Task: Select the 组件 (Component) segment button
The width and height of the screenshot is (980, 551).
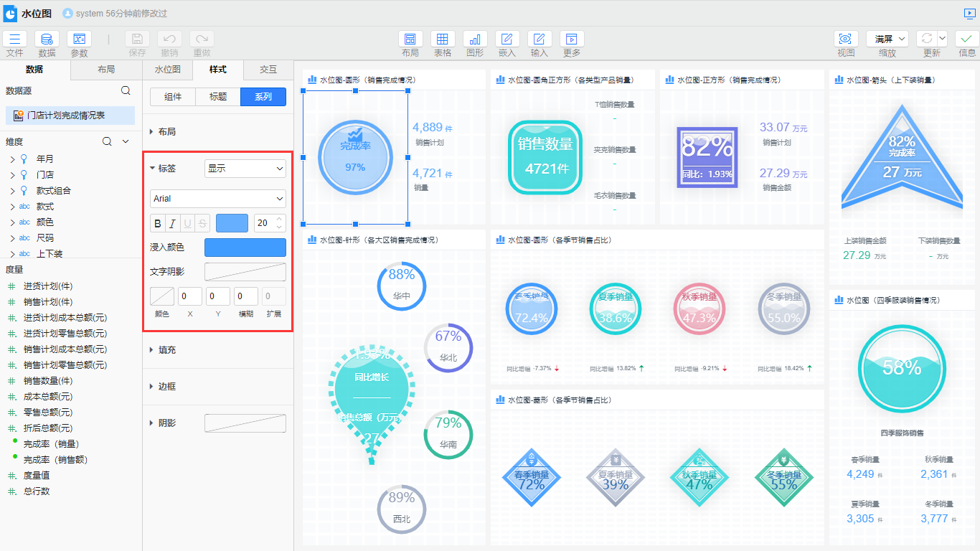Action: click(x=173, y=97)
